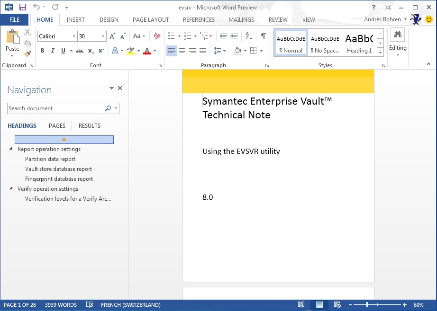Screen dimensions: 437x311
Task: Toggle Underline formatting
Action: coord(63,51)
